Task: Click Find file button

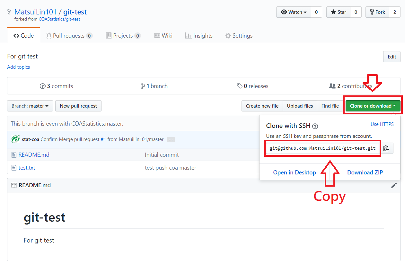Action: (x=330, y=106)
